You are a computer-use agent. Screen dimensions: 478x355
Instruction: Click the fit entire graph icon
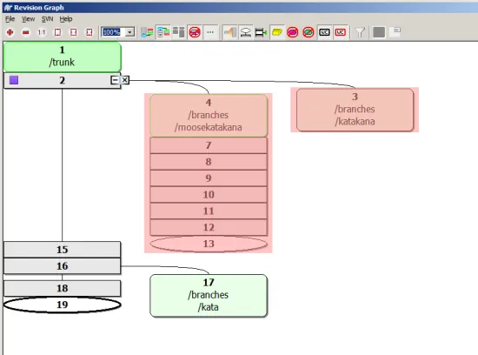[x=90, y=32]
